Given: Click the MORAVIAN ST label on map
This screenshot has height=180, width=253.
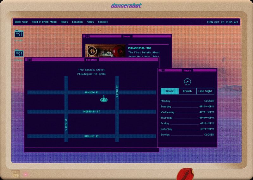Looking at the screenshot, I should 91,112.
